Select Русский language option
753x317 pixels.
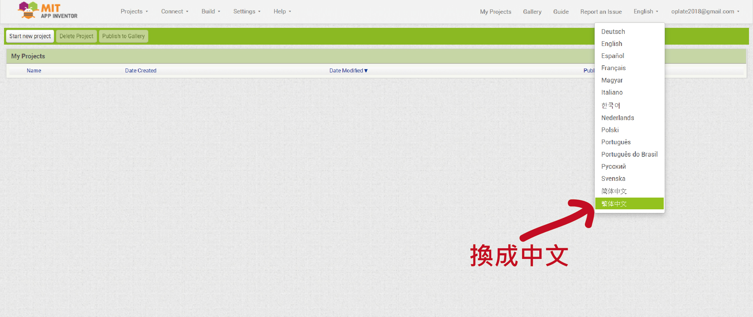[630, 166]
